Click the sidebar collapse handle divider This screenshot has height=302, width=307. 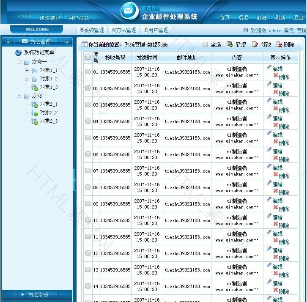point(75,180)
